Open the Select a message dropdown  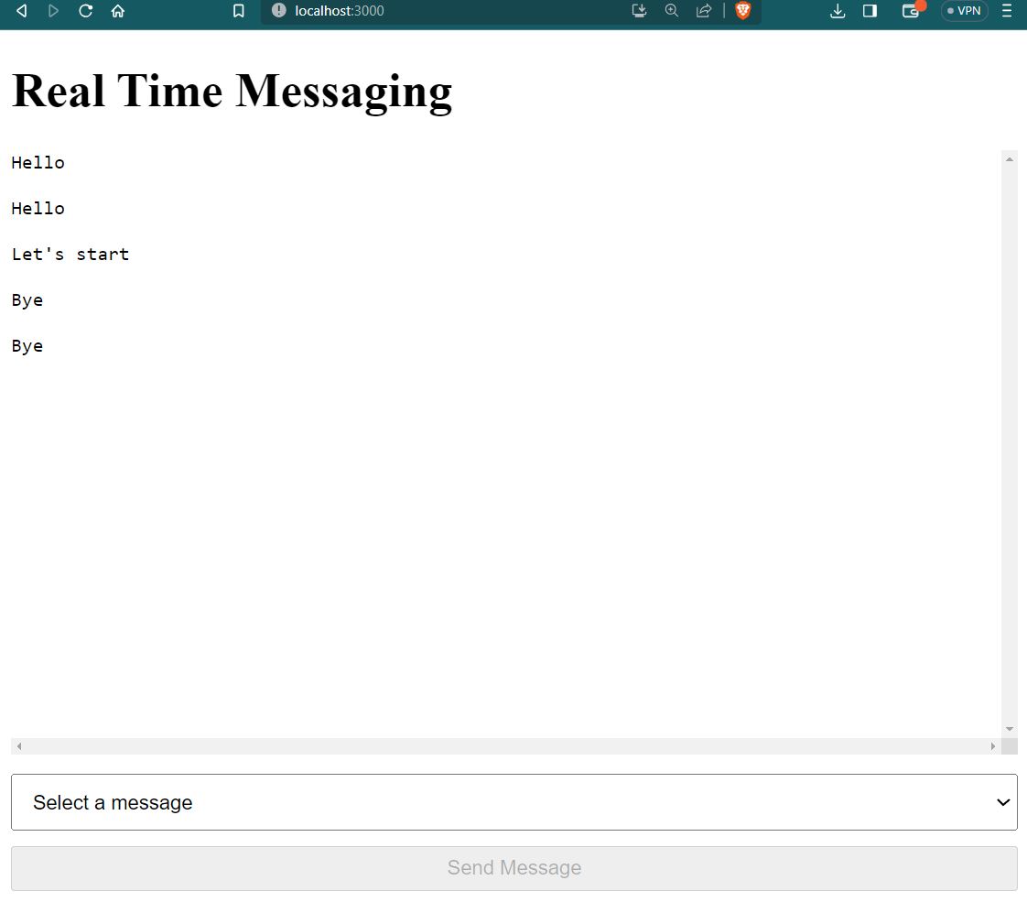click(513, 802)
